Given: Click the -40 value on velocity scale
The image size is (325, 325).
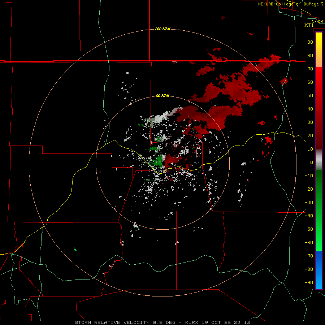Looking at the screenshot, I should (309, 216).
